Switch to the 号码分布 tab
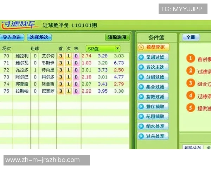 (193, 147)
